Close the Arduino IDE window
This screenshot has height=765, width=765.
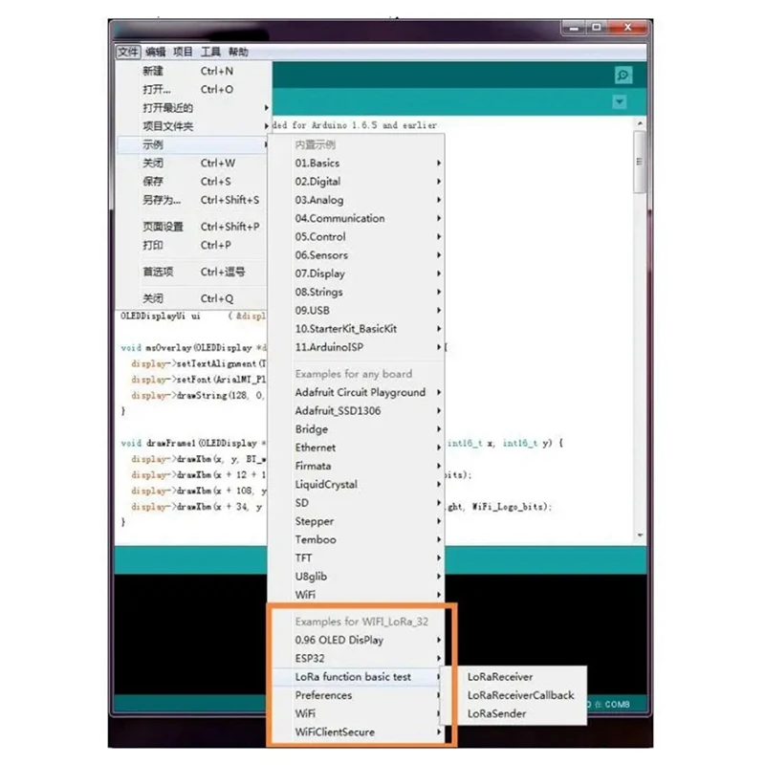628,28
